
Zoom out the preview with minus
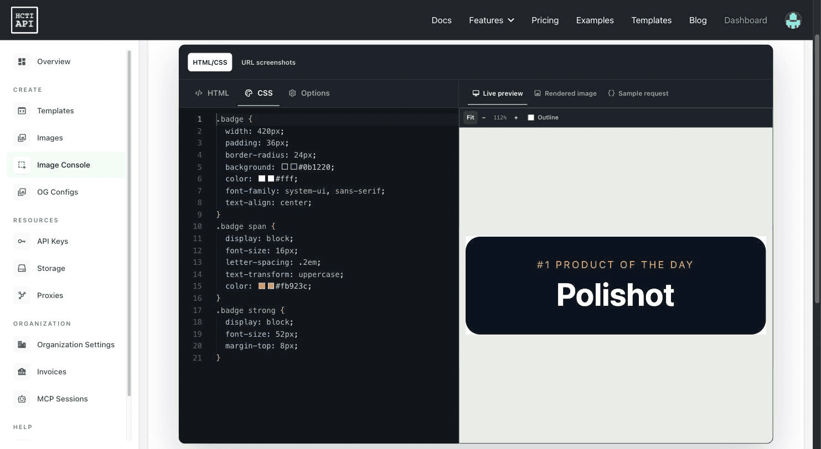[x=484, y=117]
